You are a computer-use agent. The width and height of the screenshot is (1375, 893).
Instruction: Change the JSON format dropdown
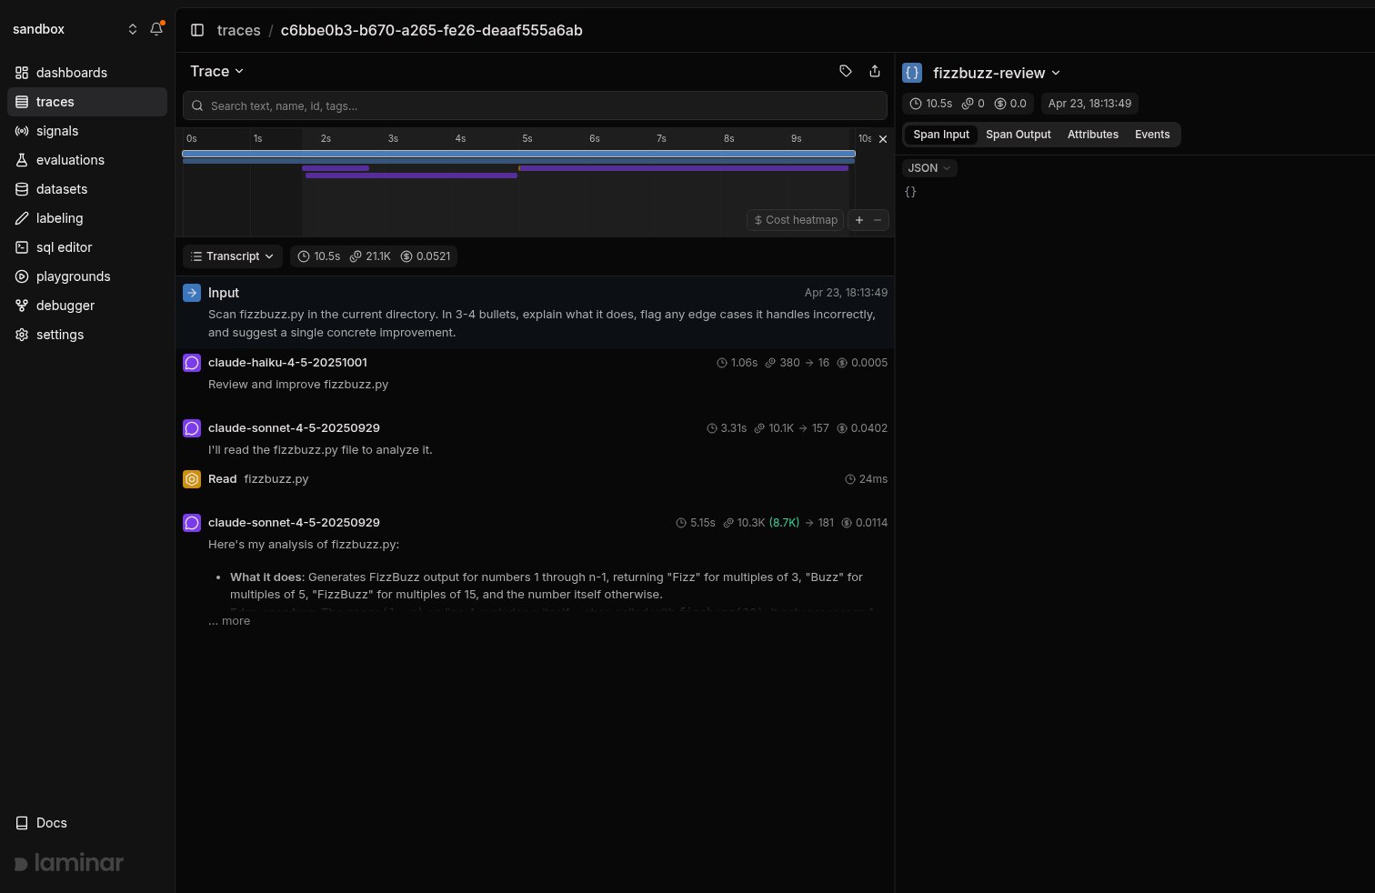click(929, 168)
